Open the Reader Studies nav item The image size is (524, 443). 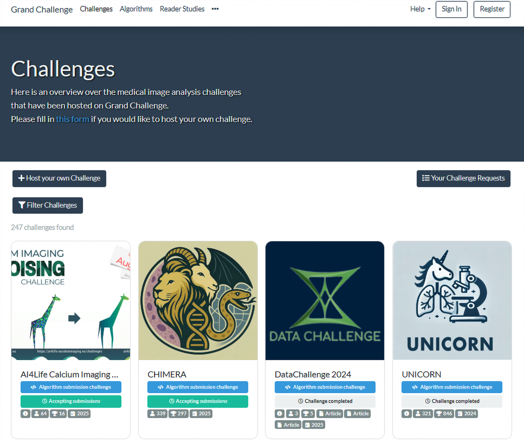[182, 9]
